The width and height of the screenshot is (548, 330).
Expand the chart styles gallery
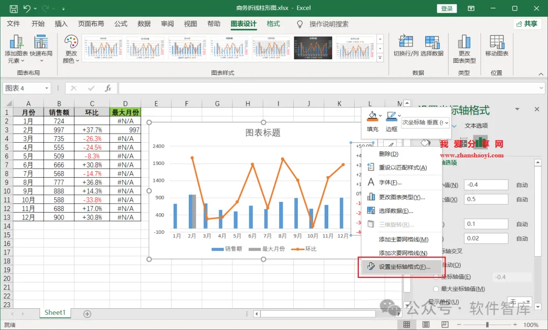pos(380,58)
